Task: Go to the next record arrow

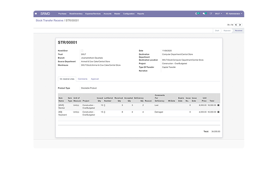Action: pyautogui.click(x=240, y=25)
